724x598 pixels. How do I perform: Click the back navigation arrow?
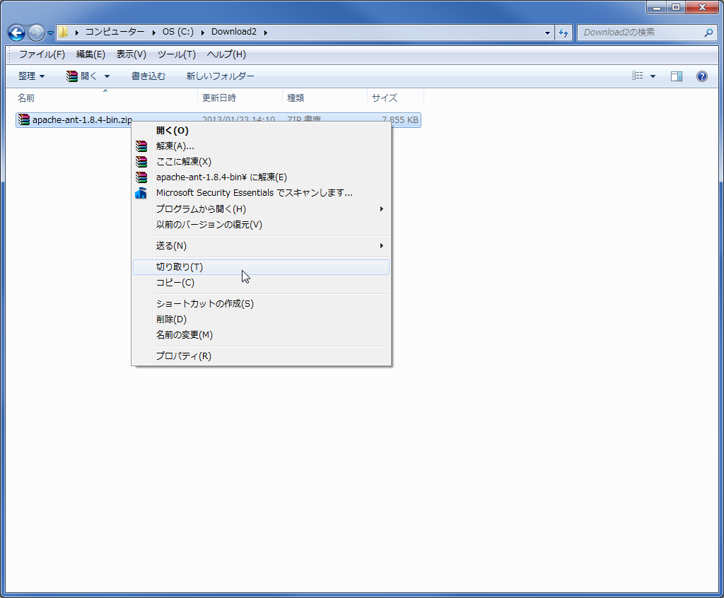(x=15, y=32)
